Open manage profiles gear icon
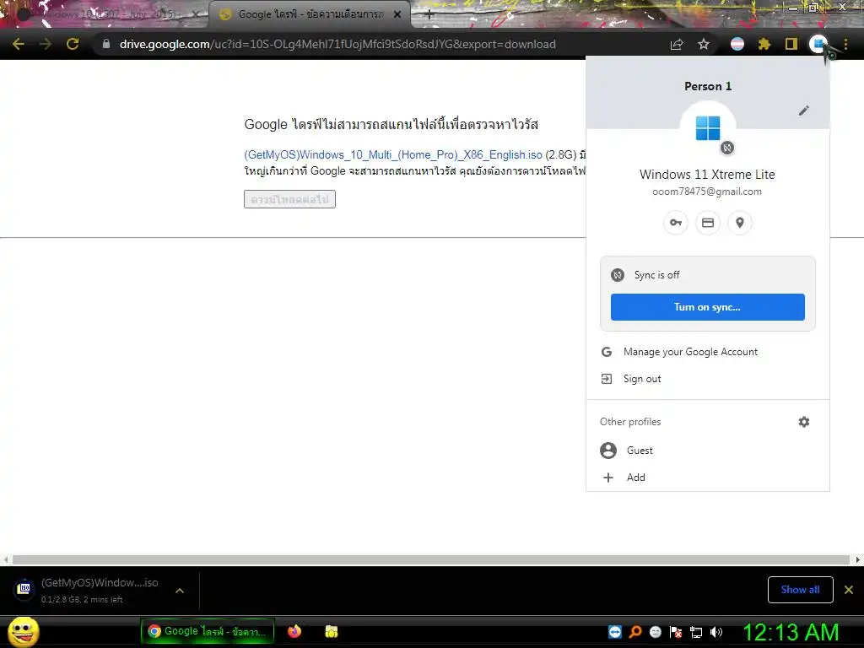Viewport: 864px width, 648px height. 804,422
